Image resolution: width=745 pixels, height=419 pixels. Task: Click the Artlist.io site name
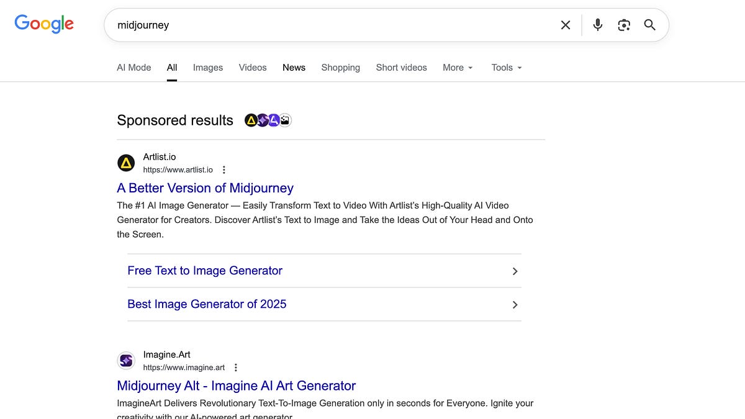pos(160,157)
